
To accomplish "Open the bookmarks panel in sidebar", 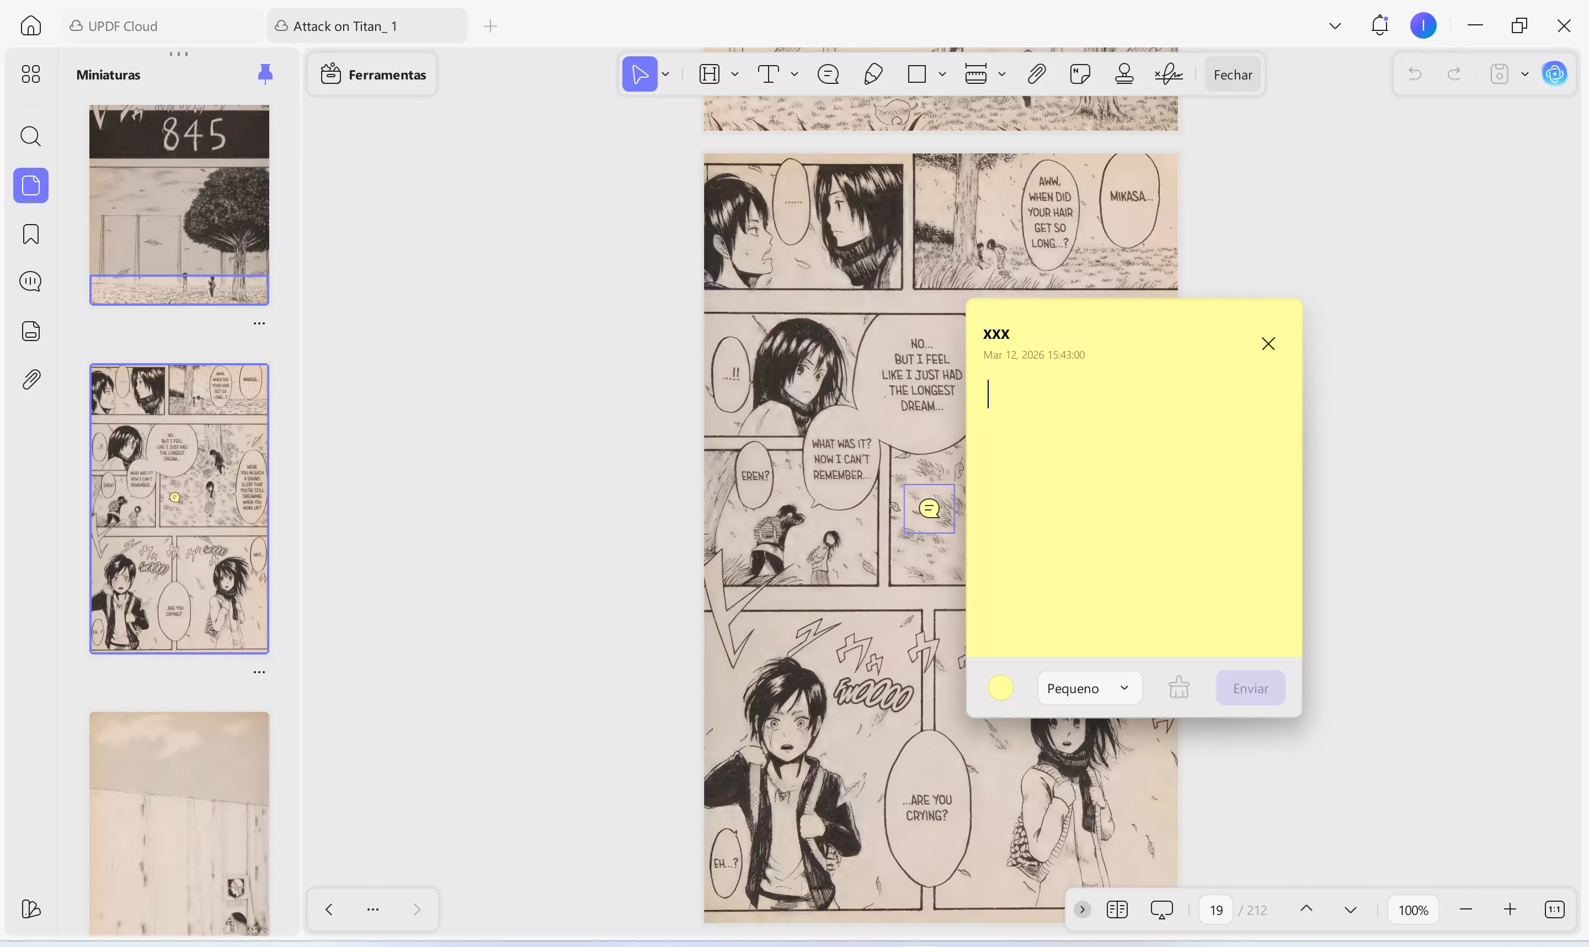I will click(x=30, y=234).
